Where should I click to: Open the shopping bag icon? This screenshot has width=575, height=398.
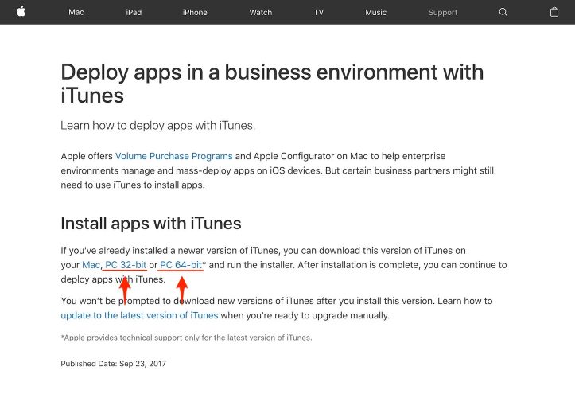click(554, 12)
